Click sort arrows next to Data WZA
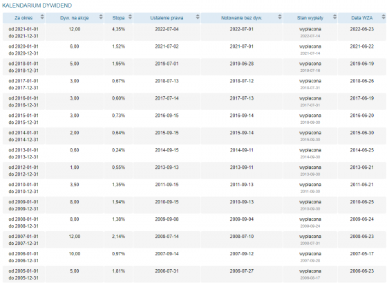387x283 pixels. tap(384, 17)
